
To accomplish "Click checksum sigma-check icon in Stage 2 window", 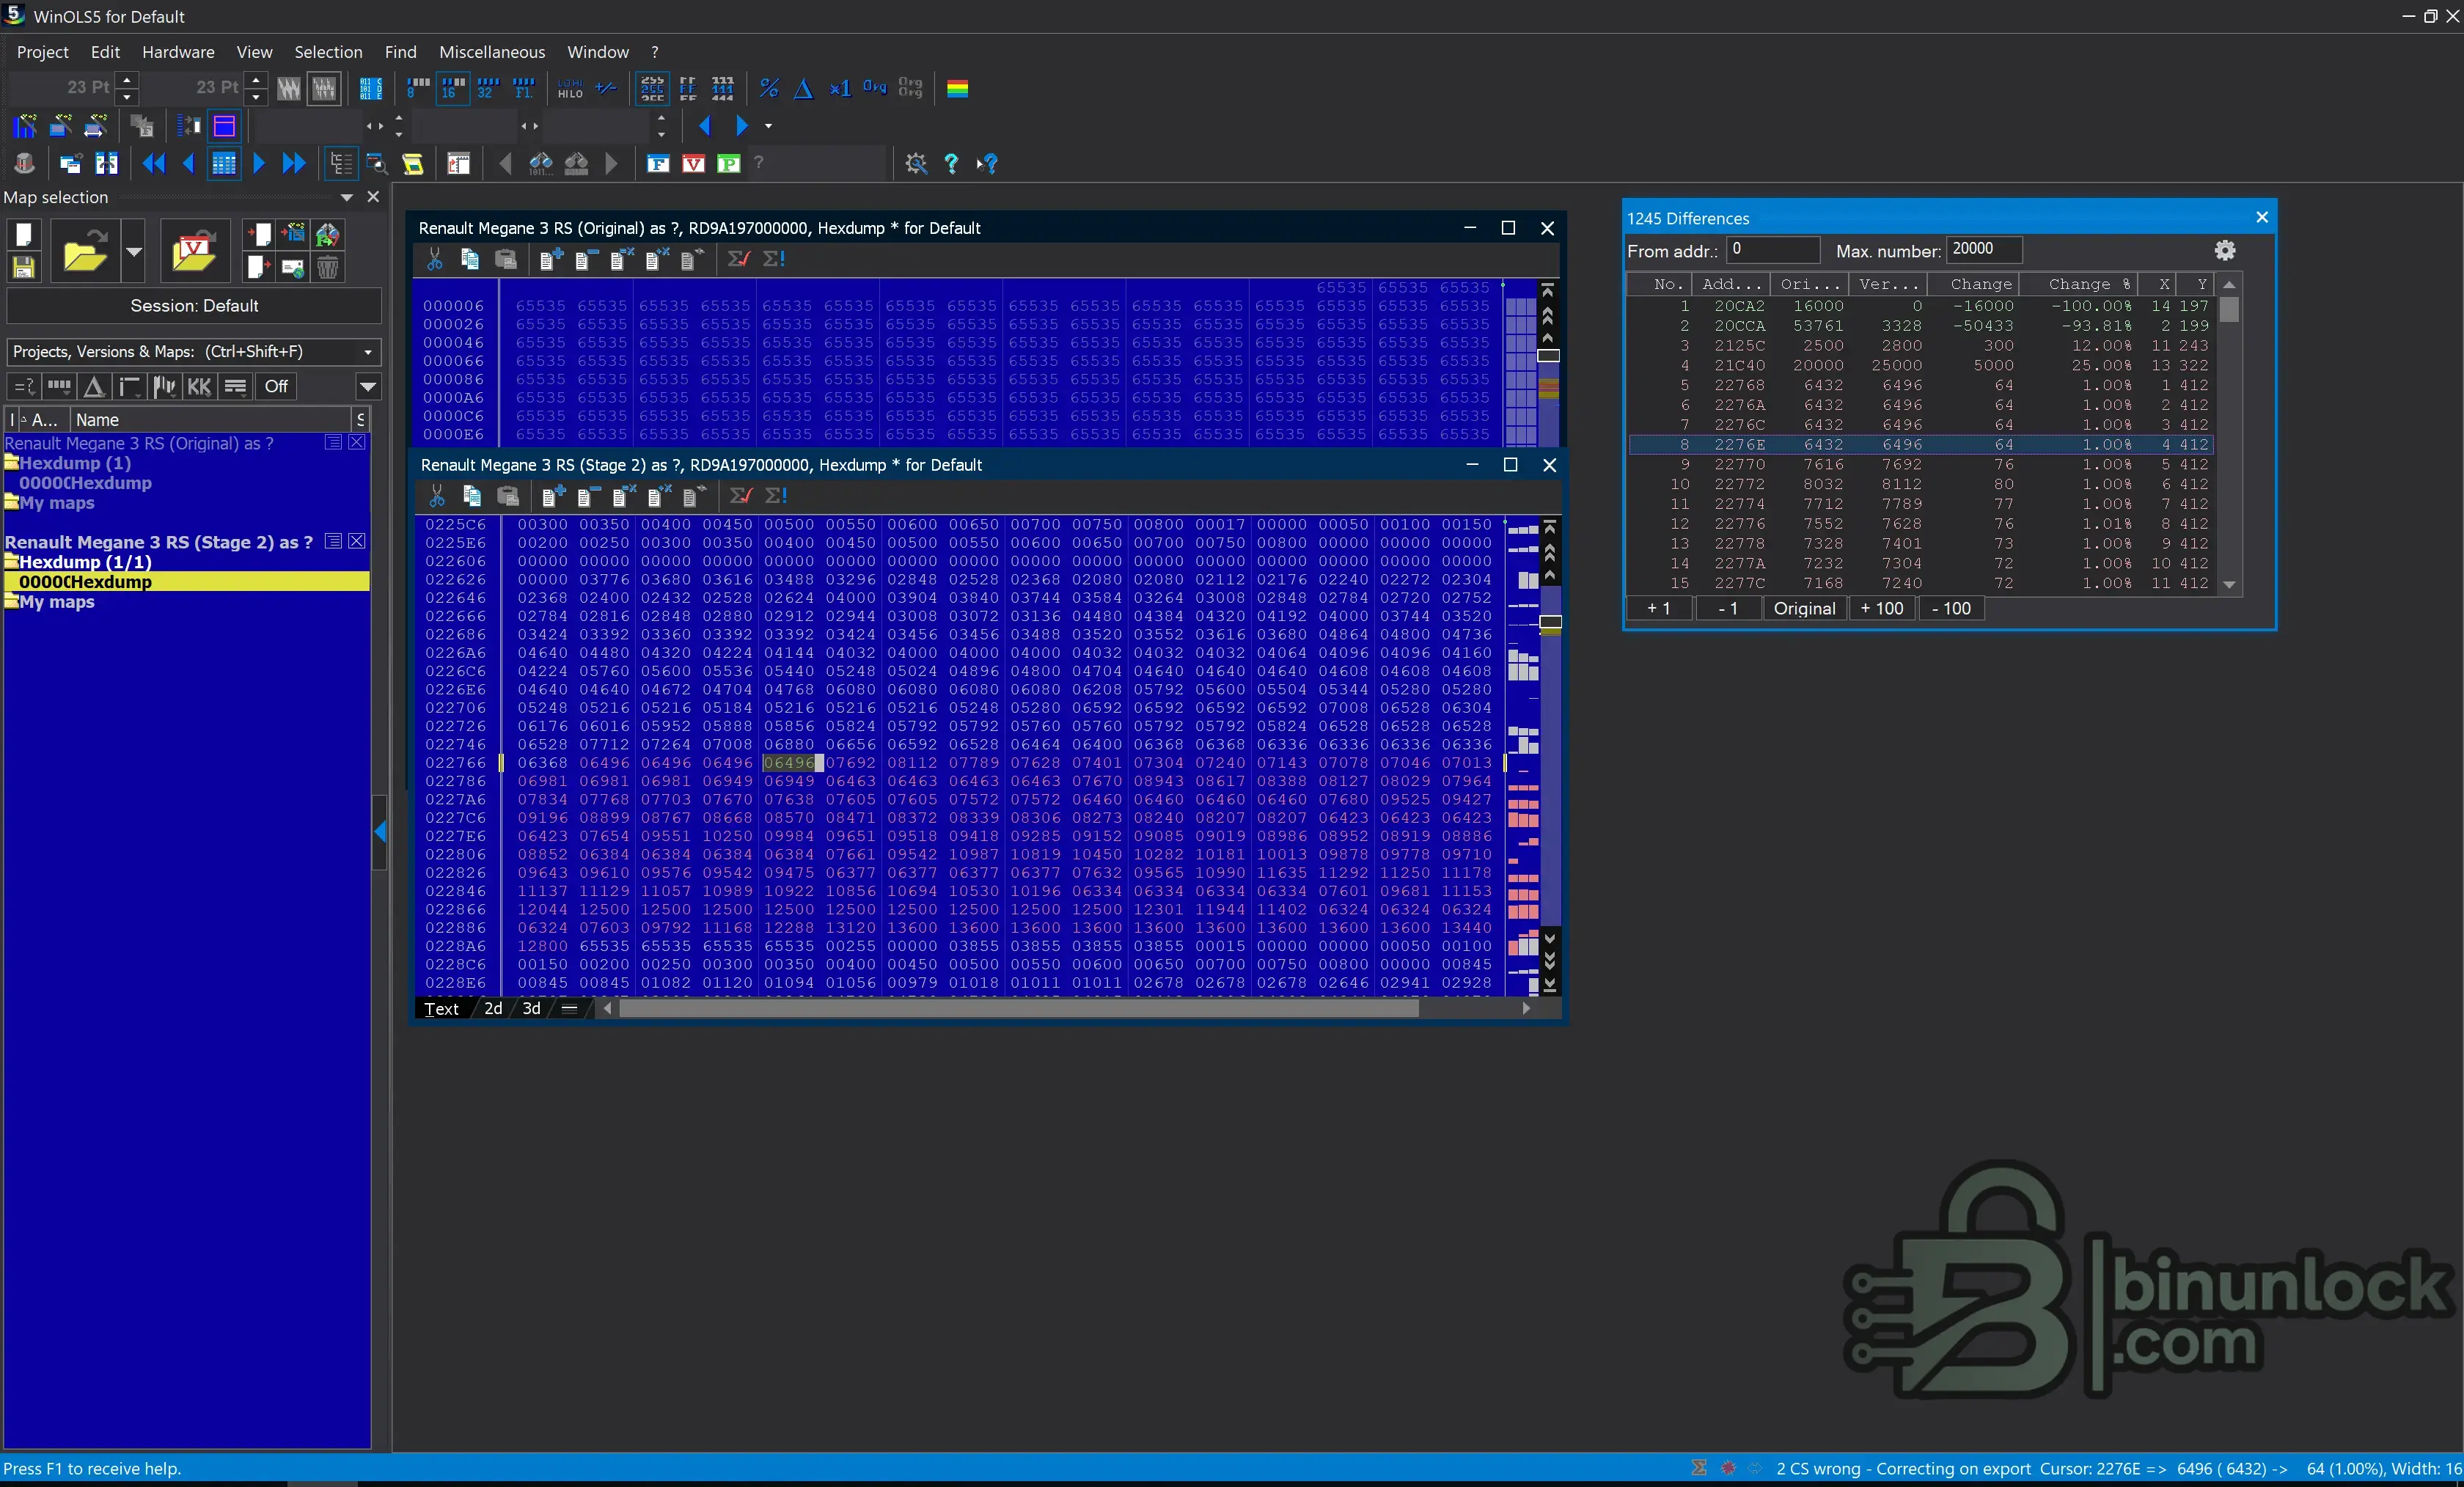I will coord(739,496).
